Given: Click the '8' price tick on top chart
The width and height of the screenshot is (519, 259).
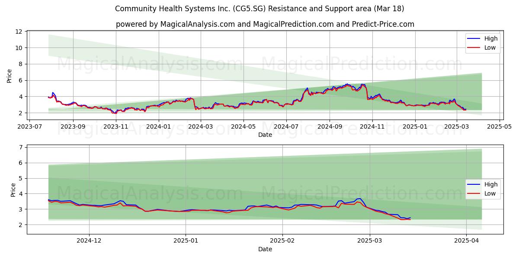Looking at the screenshot, I should (x=21, y=64).
